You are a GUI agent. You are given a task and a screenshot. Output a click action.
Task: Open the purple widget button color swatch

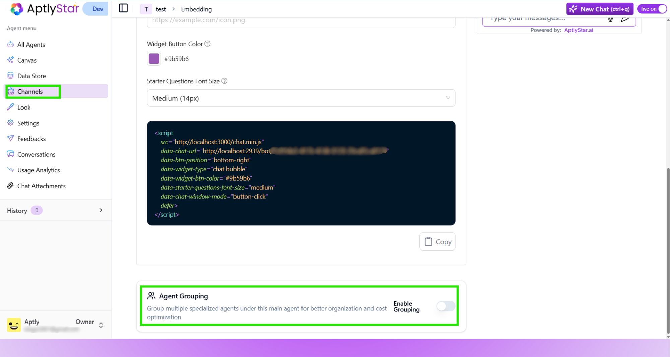(x=154, y=59)
